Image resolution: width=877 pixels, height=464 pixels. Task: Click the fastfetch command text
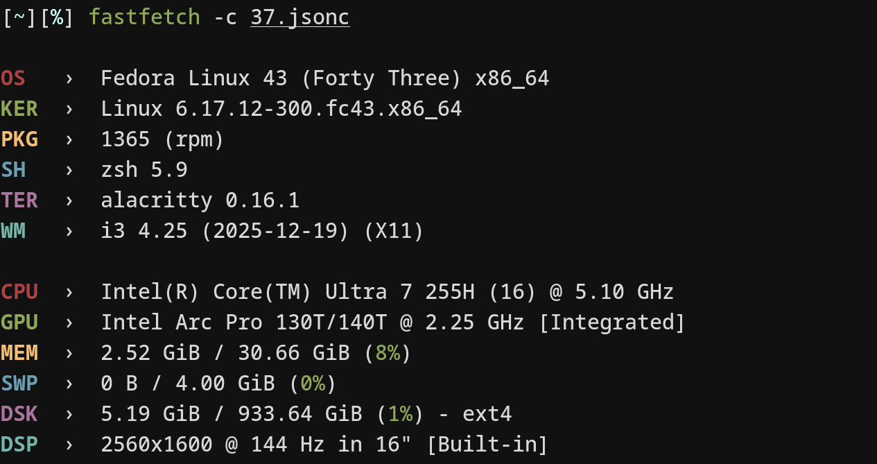[144, 17]
